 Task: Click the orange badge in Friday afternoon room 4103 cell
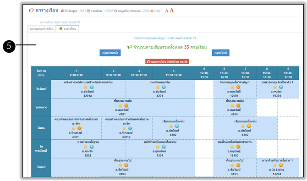238,165
